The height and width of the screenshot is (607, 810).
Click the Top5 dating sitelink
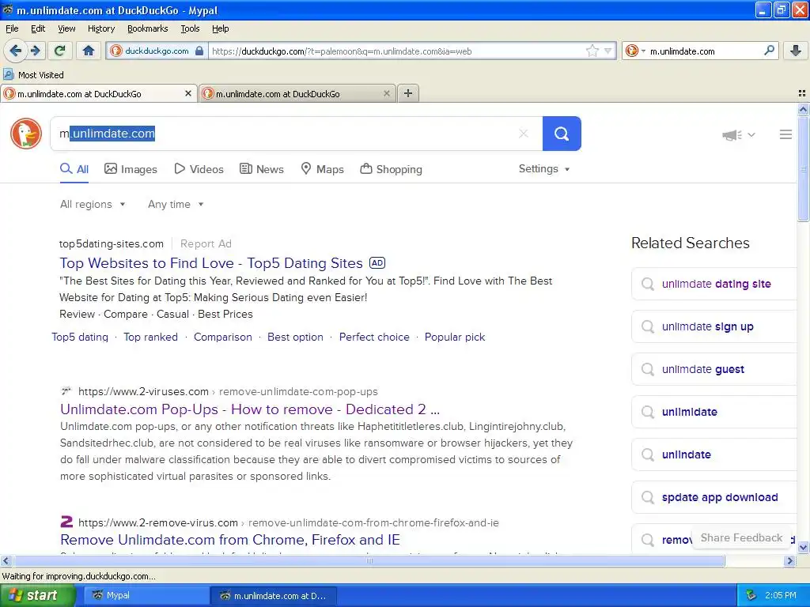pos(80,337)
